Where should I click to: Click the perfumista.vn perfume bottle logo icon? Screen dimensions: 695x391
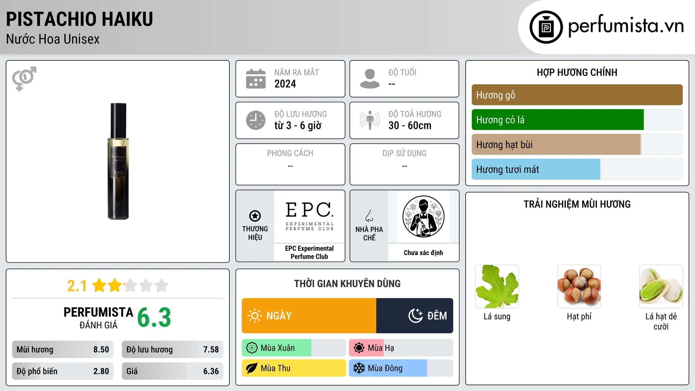coord(546,27)
